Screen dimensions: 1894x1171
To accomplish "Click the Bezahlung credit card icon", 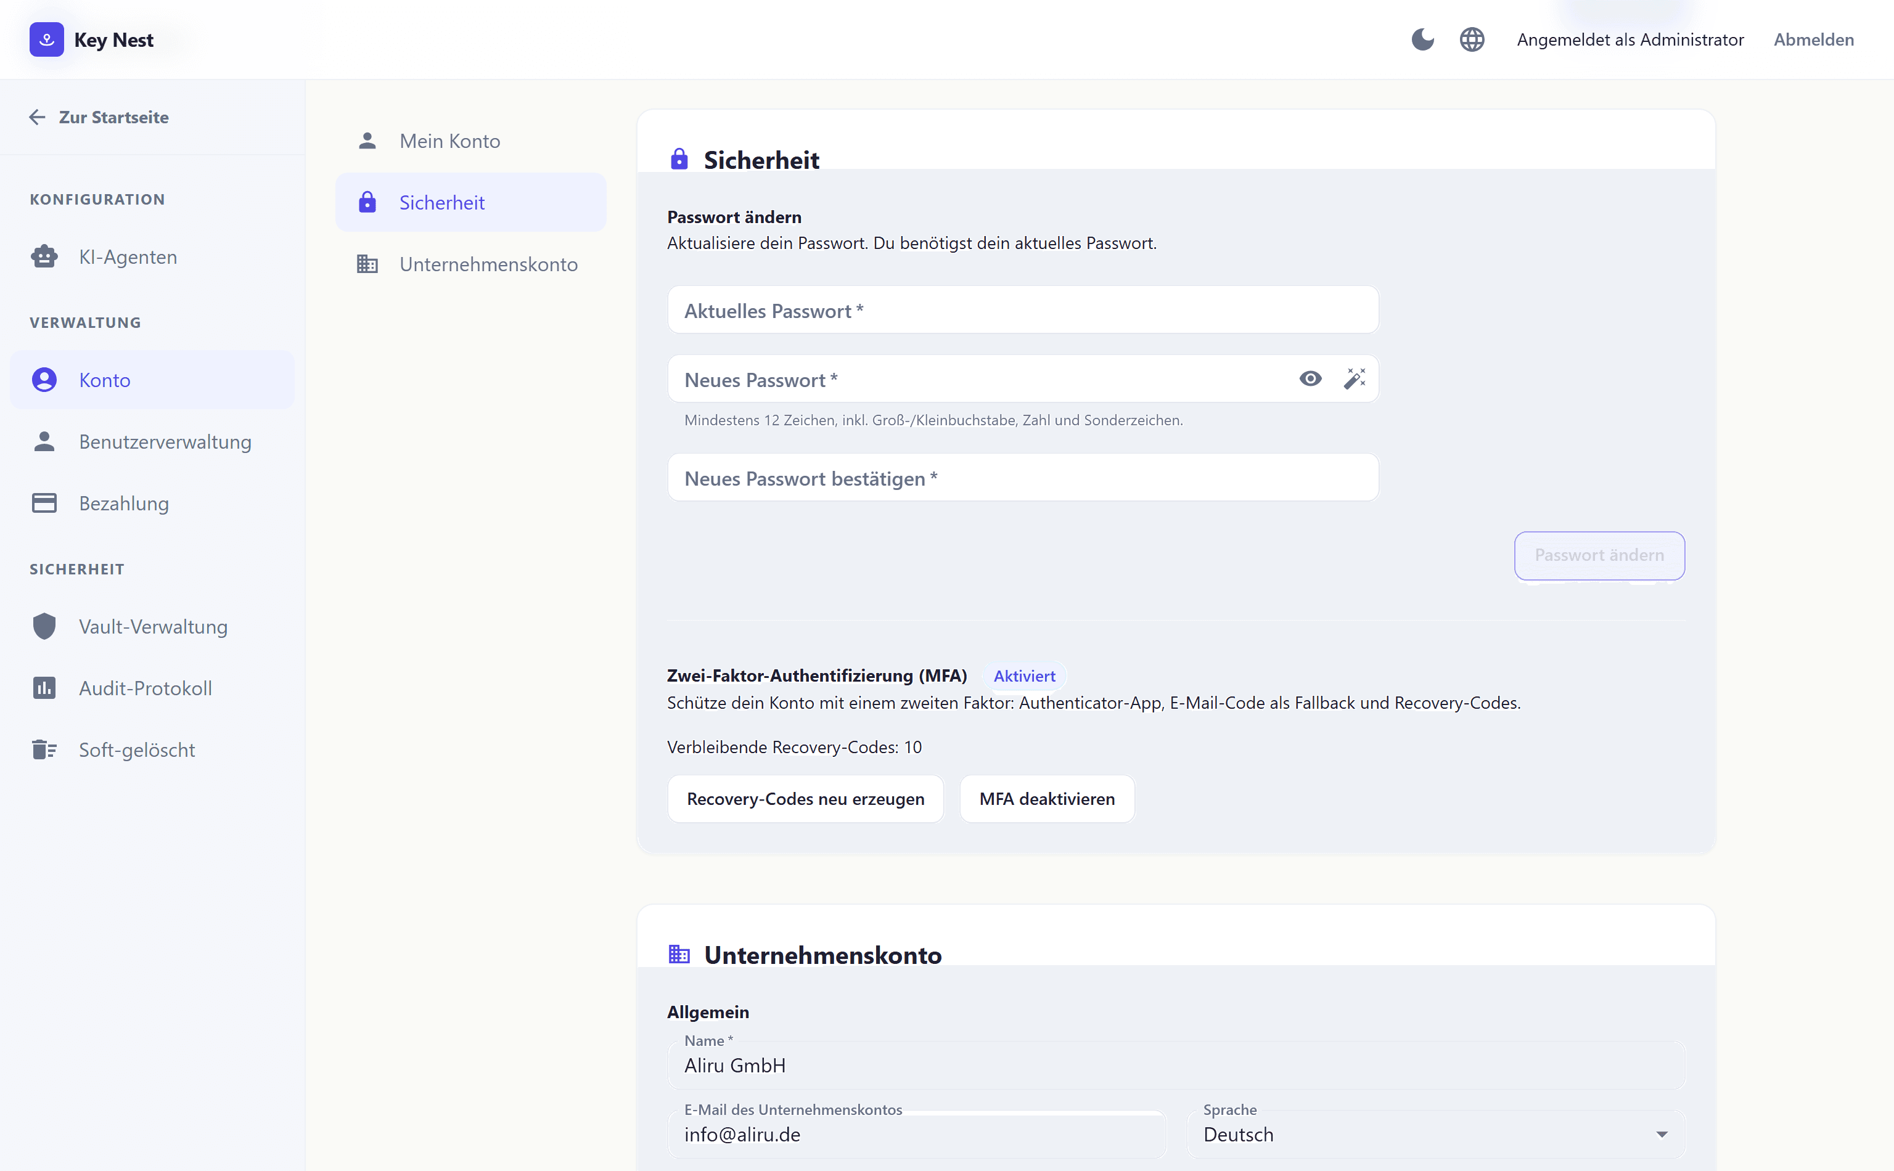I will point(44,504).
